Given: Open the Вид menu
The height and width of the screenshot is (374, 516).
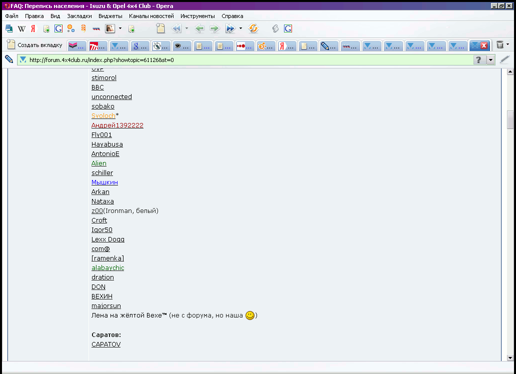Looking at the screenshot, I should click(55, 16).
